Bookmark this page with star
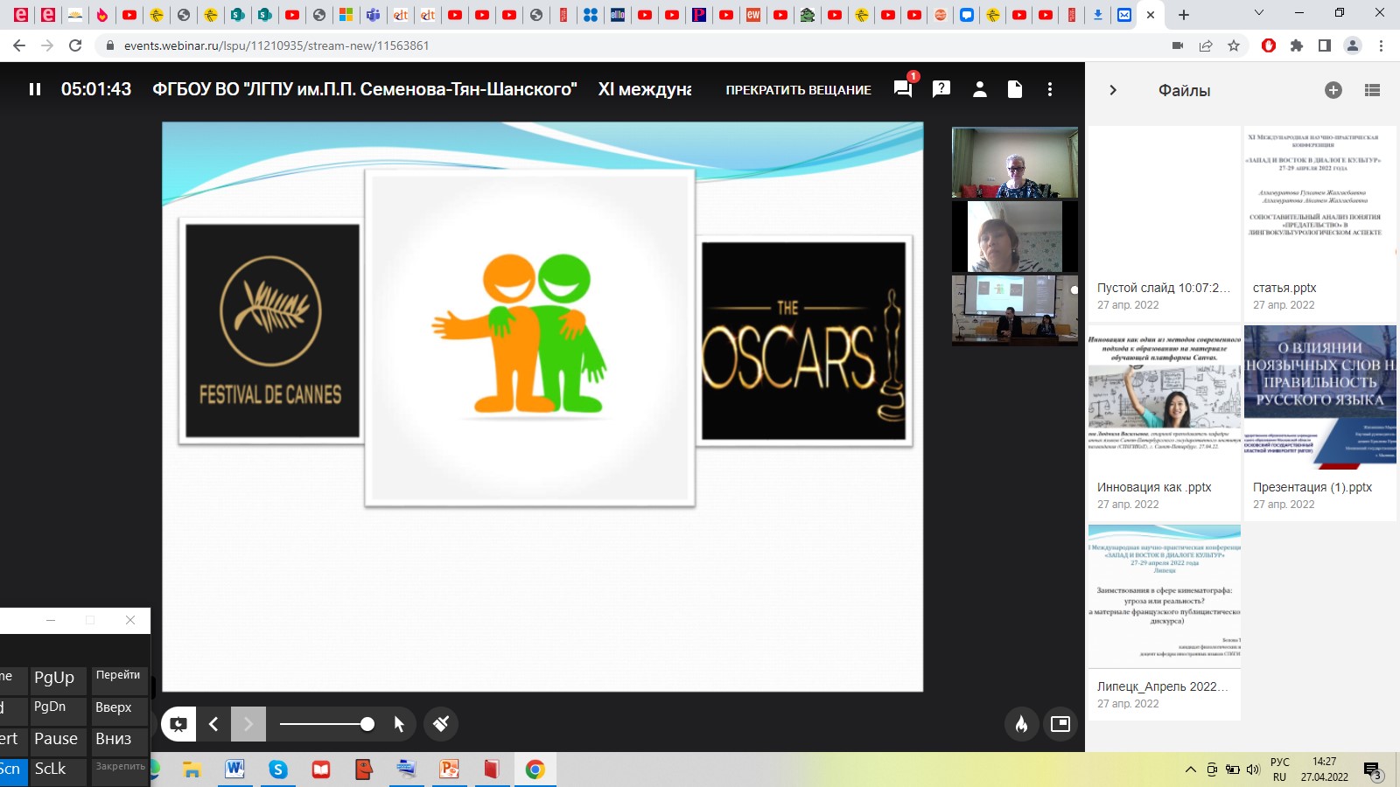Viewport: 1400px width, 787px height. [1234, 45]
